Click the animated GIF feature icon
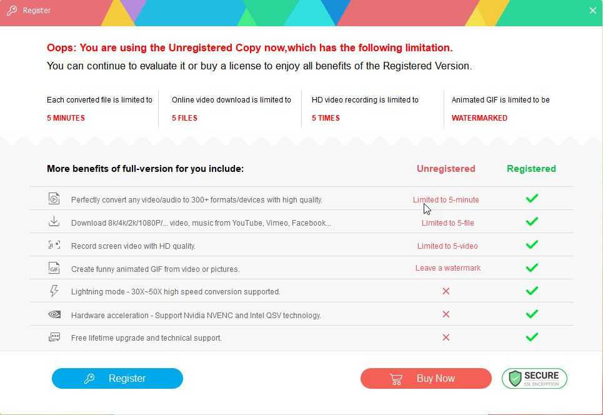The width and height of the screenshot is (603, 415). coord(54,268)
